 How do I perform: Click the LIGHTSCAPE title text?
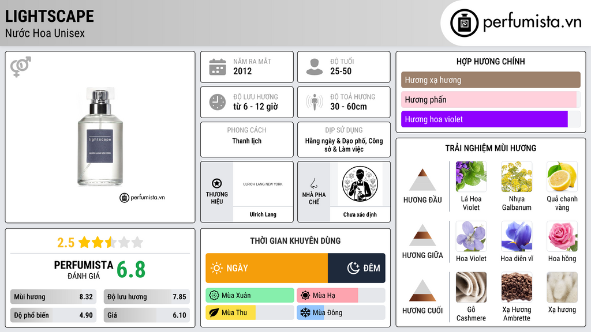[x=50, y=16]
